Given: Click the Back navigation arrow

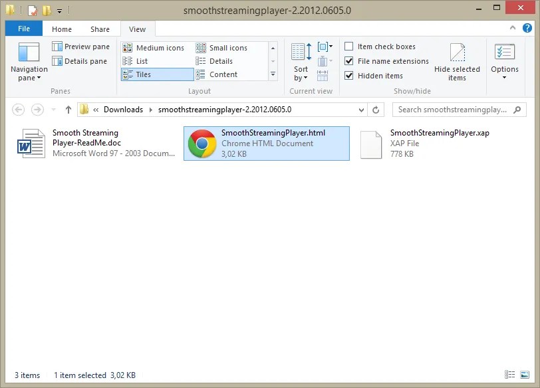Looking at the screenshot, I should pyautogui.click(x=18, y=110).
